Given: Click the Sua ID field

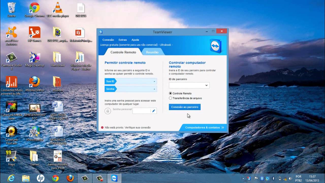Looking at the screenshot, I should pyautogui.click(x=131, y=81).
